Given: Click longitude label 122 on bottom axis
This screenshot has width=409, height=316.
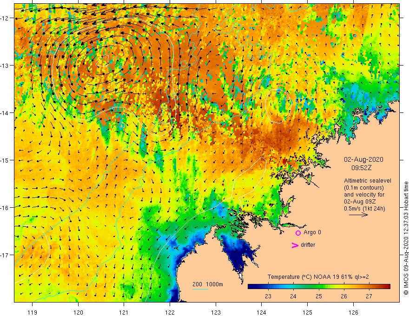Looking at the screenshot, I should click(x=170, y=312).
